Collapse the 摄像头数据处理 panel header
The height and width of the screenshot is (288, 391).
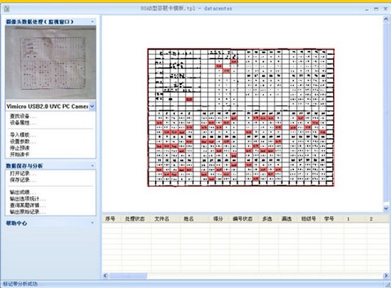[93, 22]
